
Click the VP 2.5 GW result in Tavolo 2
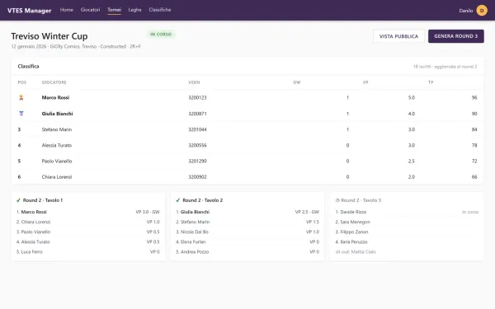pyautogui.click(x=307, y=212)
